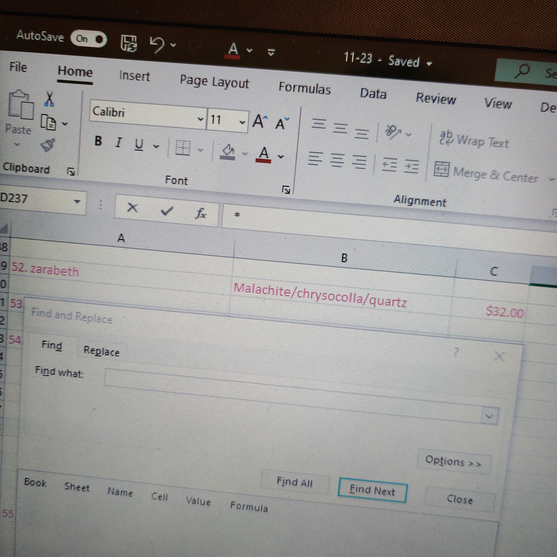
Task: Expand the Font Color palette arrow
Action: [x=281, y=157]
